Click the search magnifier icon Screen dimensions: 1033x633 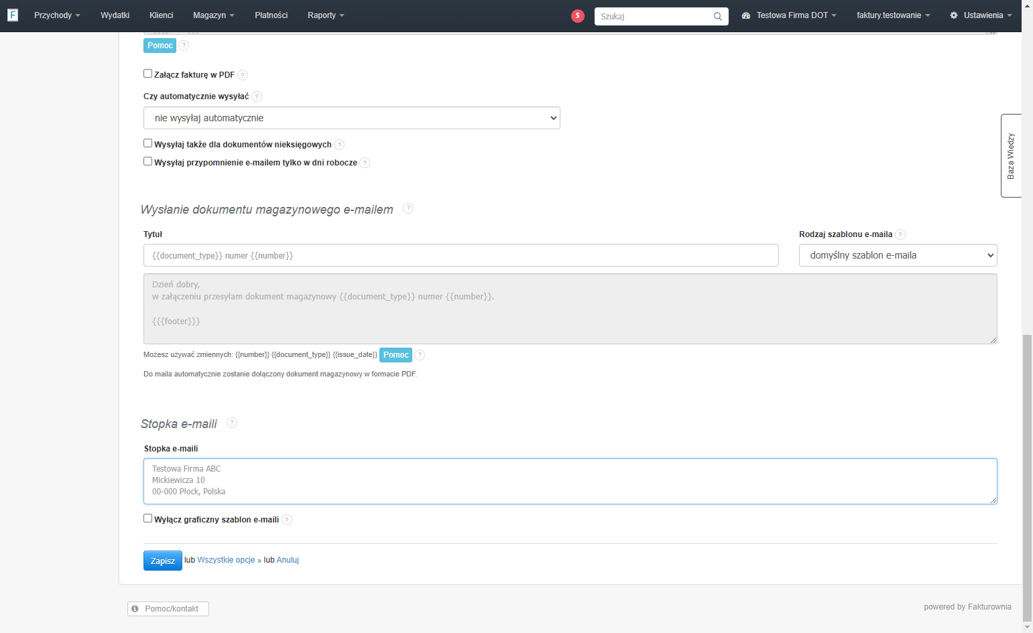click(x=717, y=16)
